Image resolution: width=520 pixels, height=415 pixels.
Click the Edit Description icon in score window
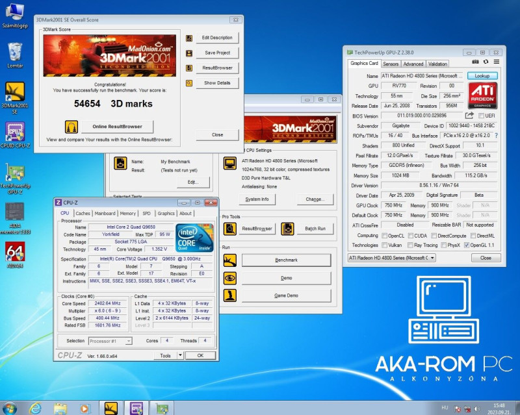[x=189, y=38]
